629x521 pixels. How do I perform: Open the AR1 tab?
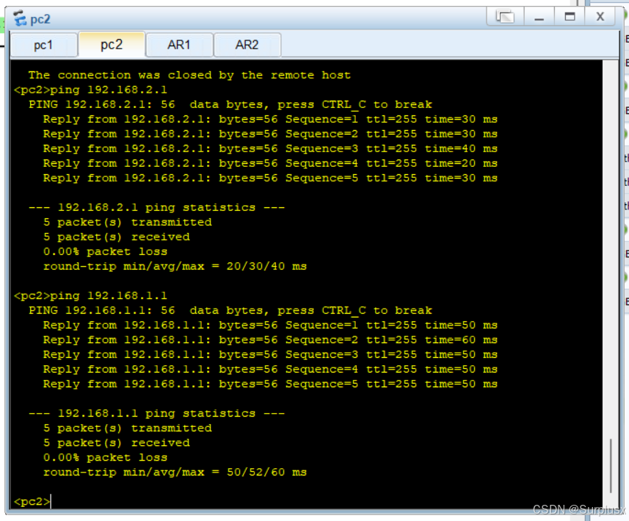(x=179, y=45)
